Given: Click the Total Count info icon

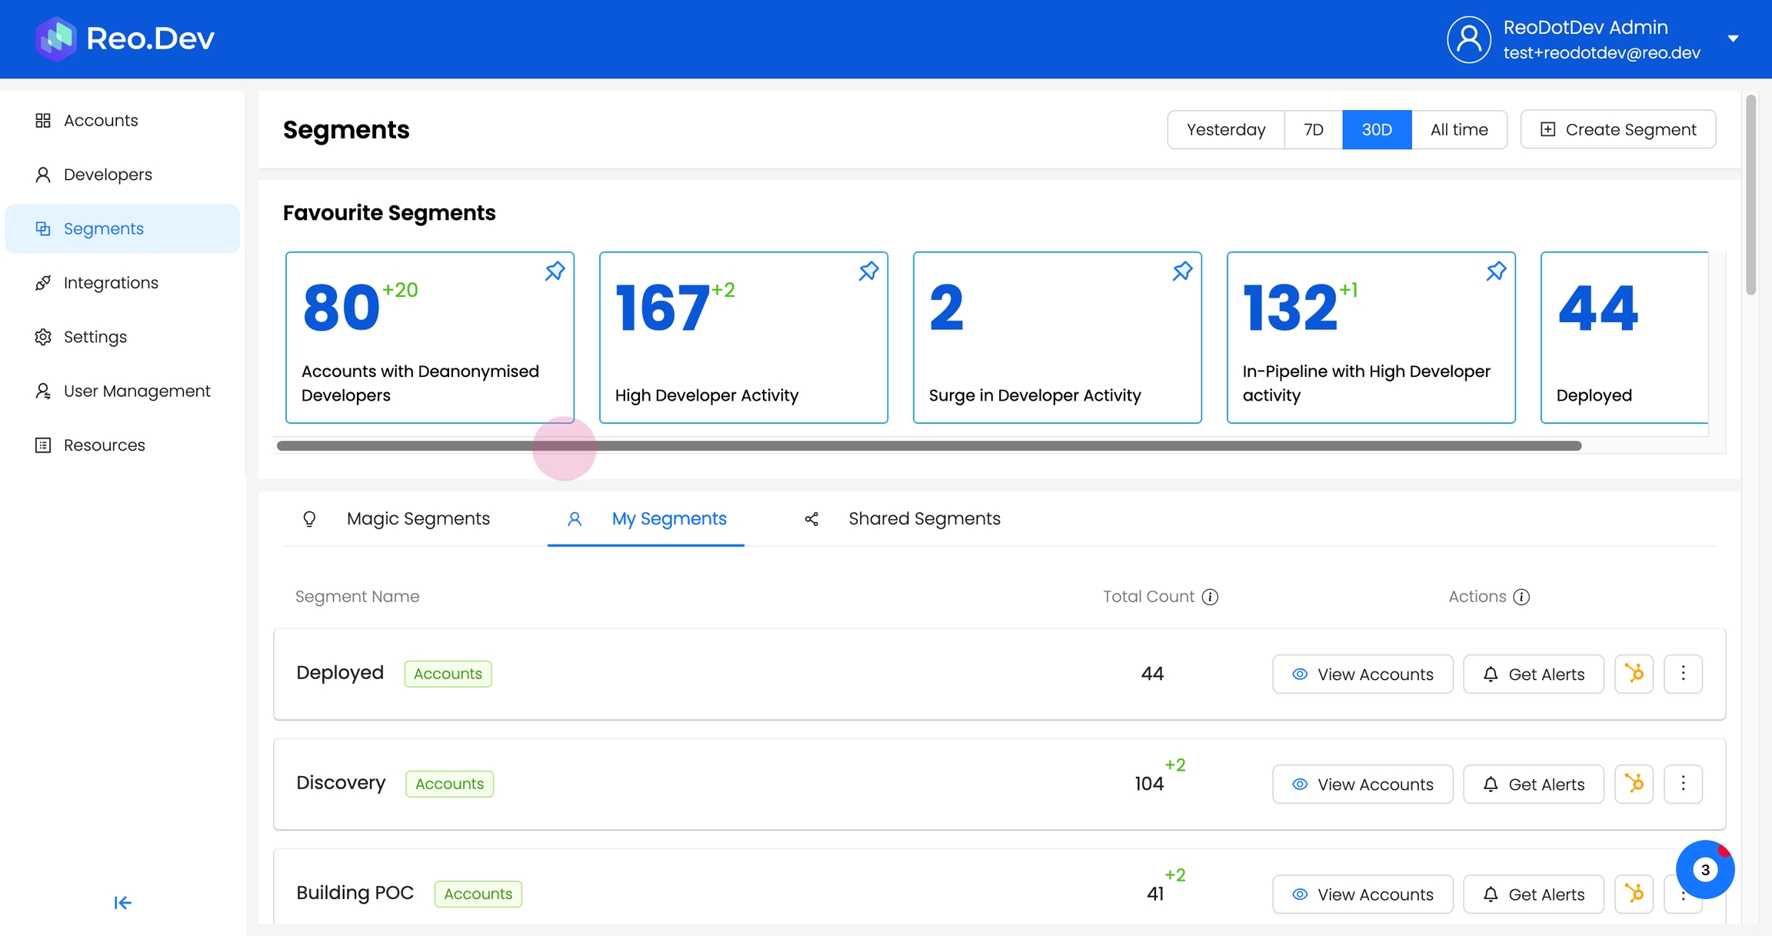Looking at the screenshot, I should (1210, 597).
